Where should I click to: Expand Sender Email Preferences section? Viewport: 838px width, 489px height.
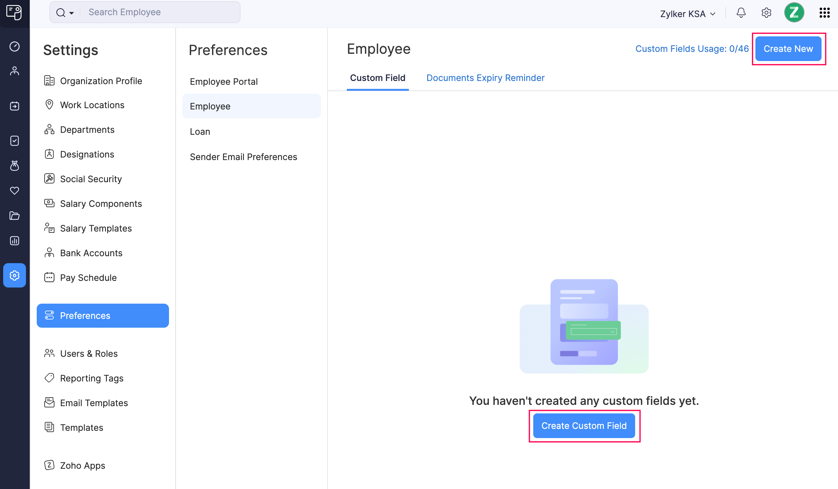[x=243, y=156]
